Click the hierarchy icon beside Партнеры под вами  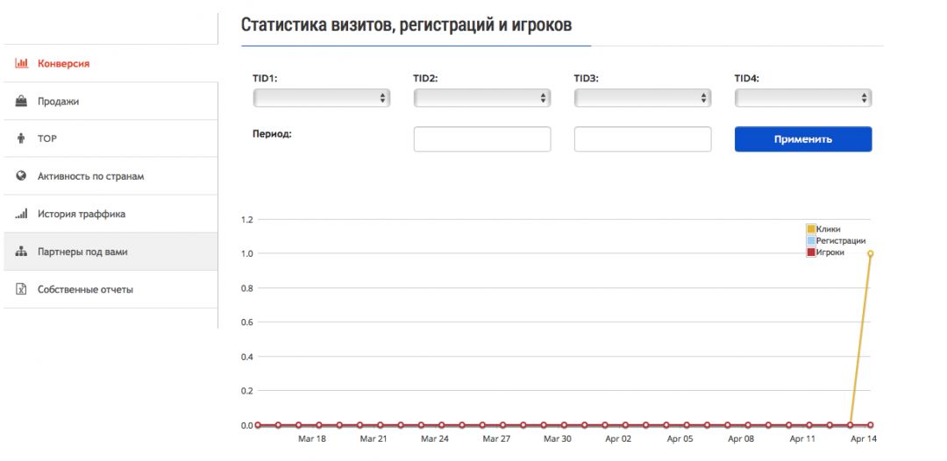21,252
